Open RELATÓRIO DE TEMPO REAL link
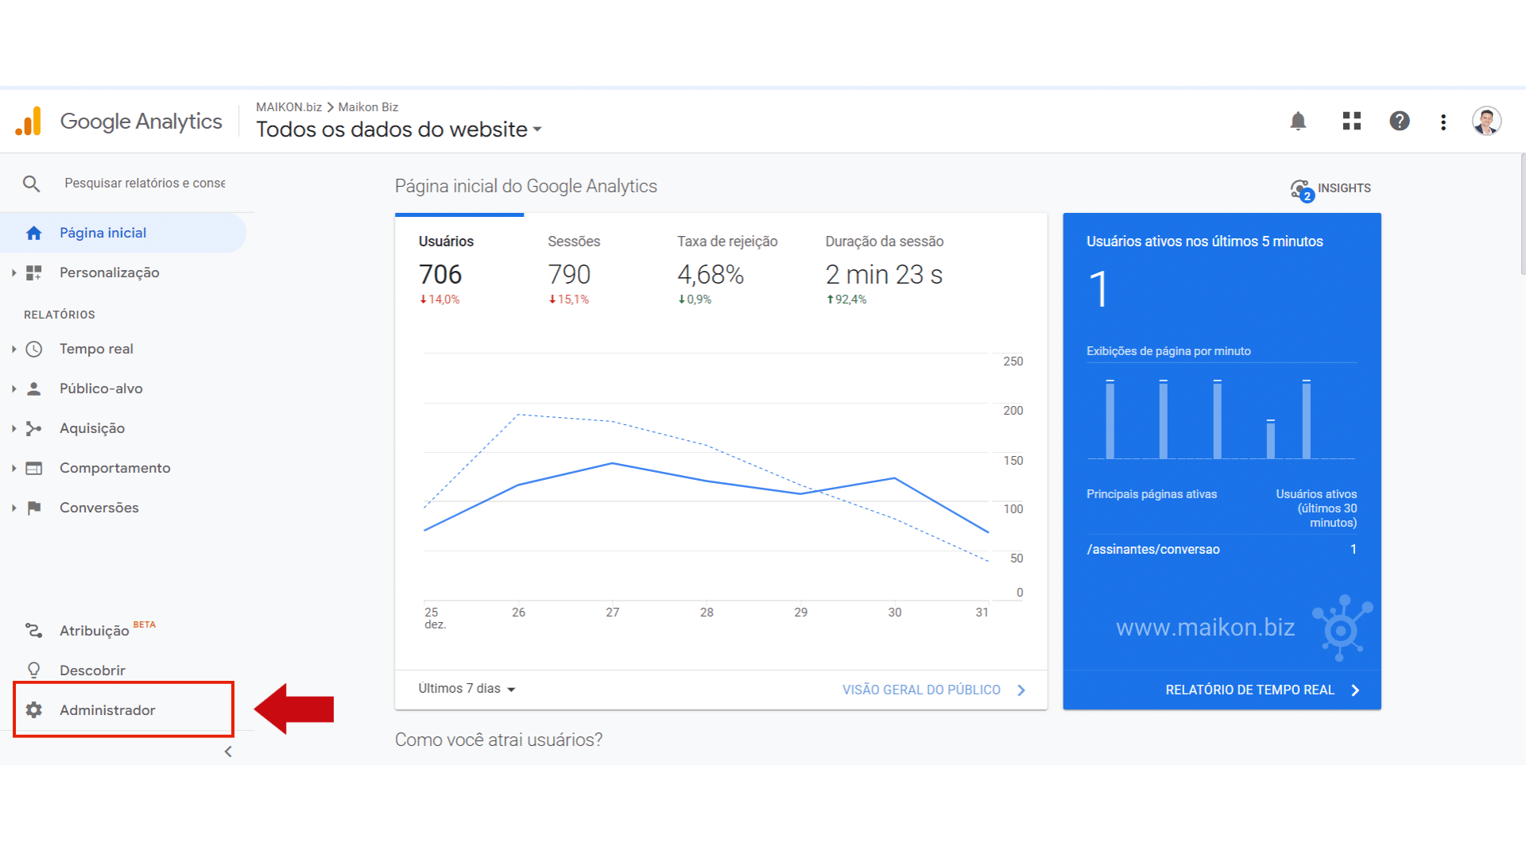The width and height of the screenshot is (1526, 858). click(x=1263, y=690)
